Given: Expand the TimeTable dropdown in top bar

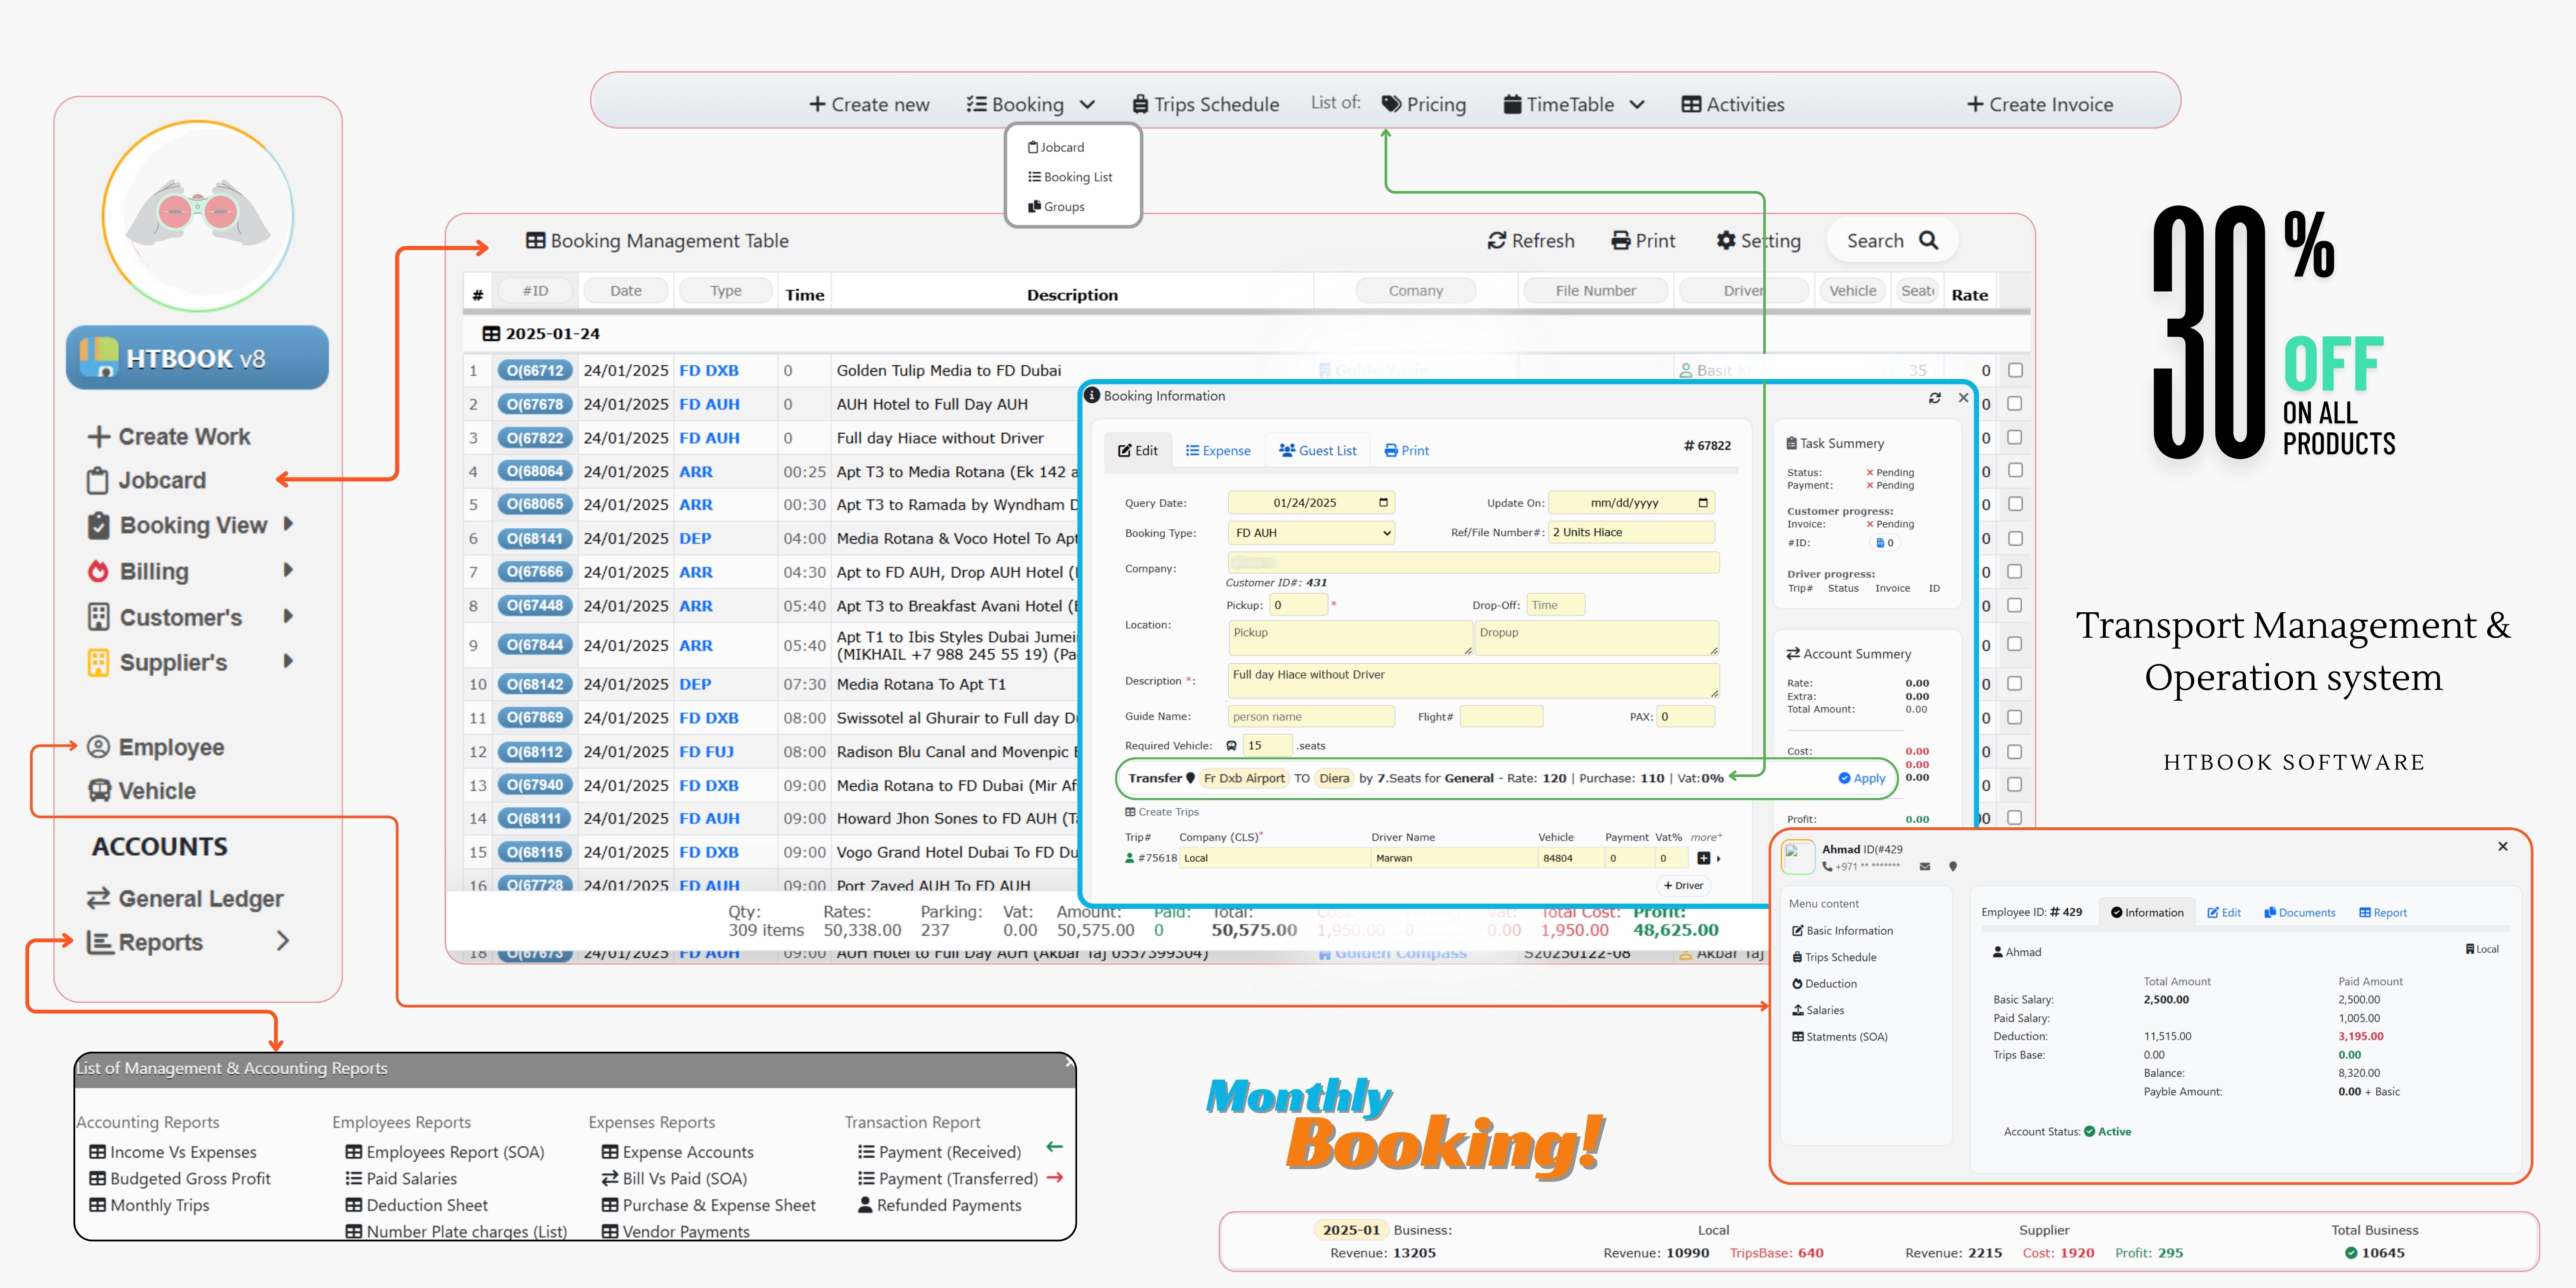Looking at the screenshot, I should (1637, 105).
